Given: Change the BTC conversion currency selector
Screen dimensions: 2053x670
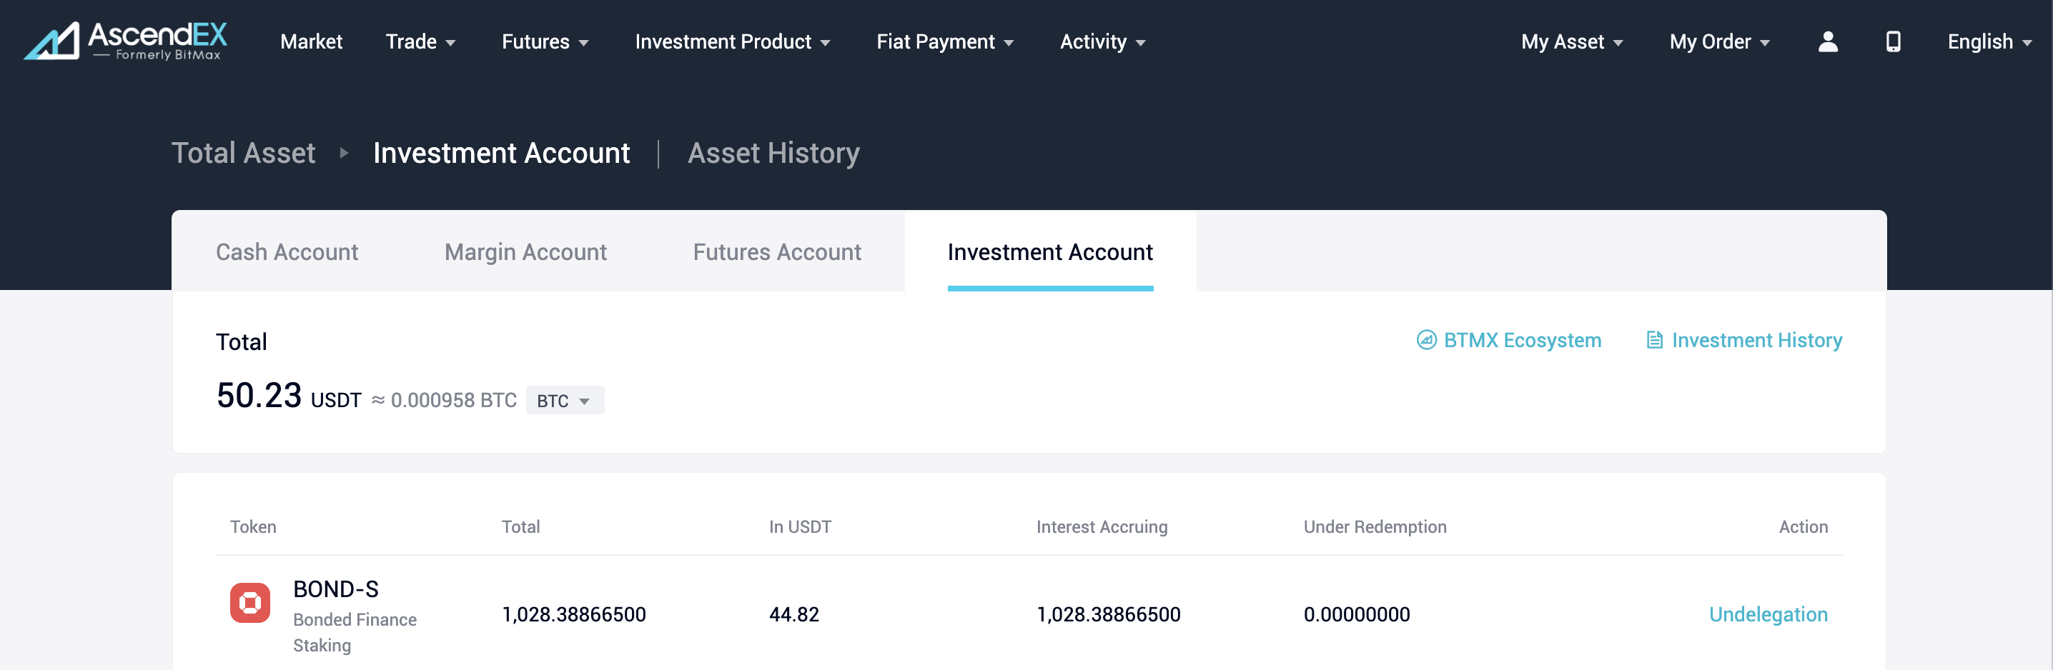Looking at the screenshot, I should 564,400.
